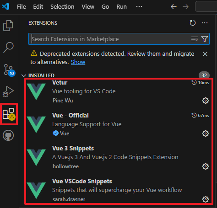Open the Explorer view in activity bar
217x208 pixels.
(x=8, y=26)
